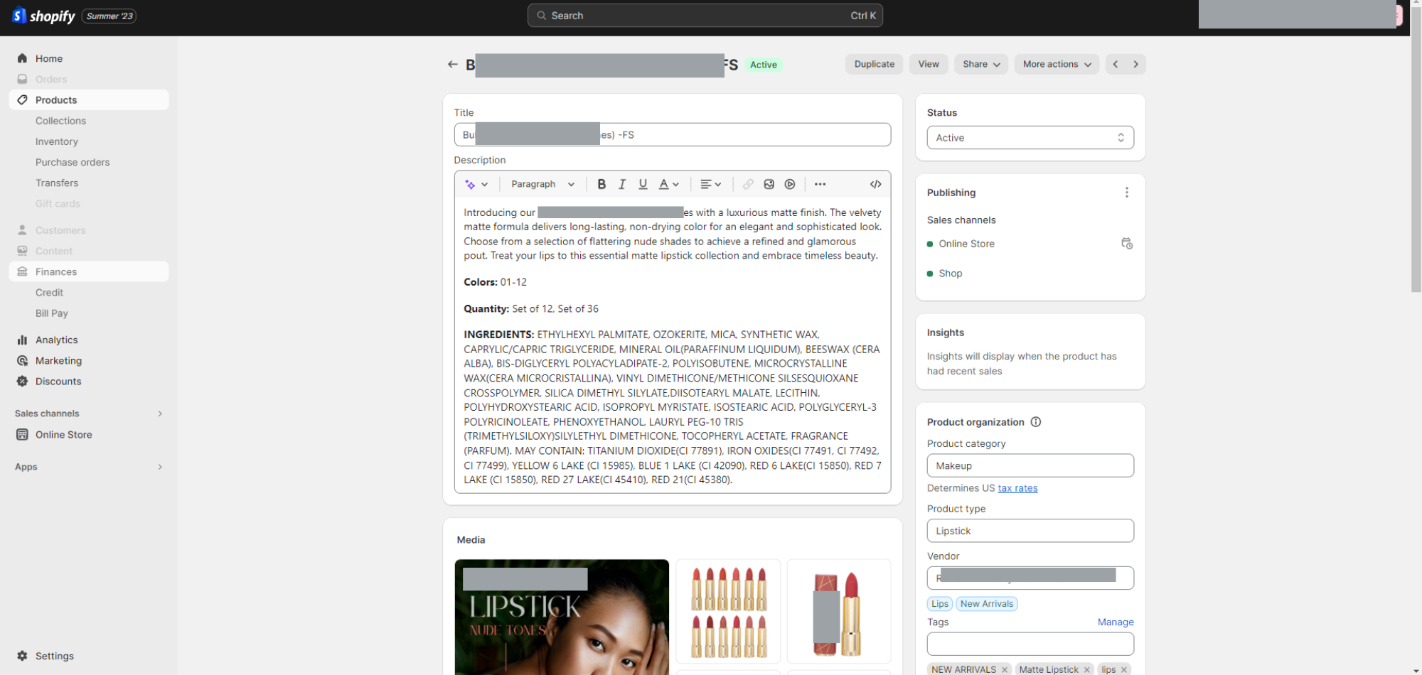Click the search magnifier icon
This screenshot has height=675, width=1422.
tap(542, 16)
